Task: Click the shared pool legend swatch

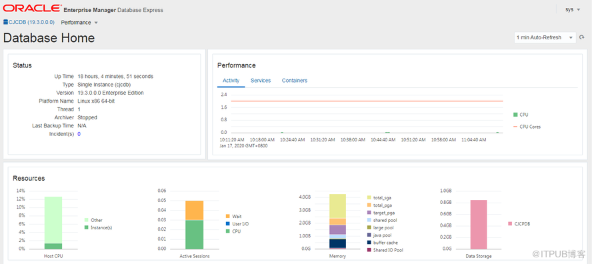Action: (x=369, y=220)
